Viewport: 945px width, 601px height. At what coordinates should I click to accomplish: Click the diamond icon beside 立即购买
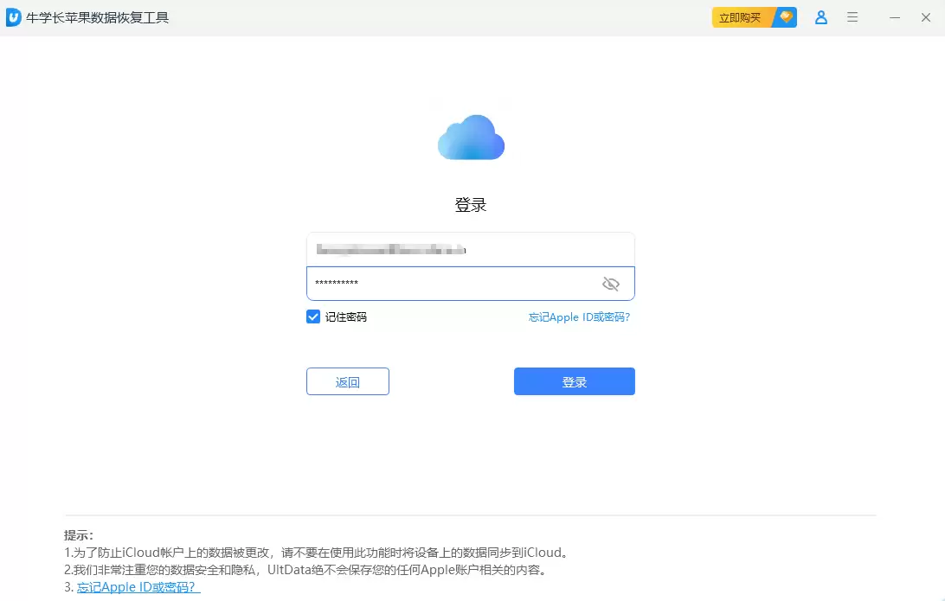[786, 16]
